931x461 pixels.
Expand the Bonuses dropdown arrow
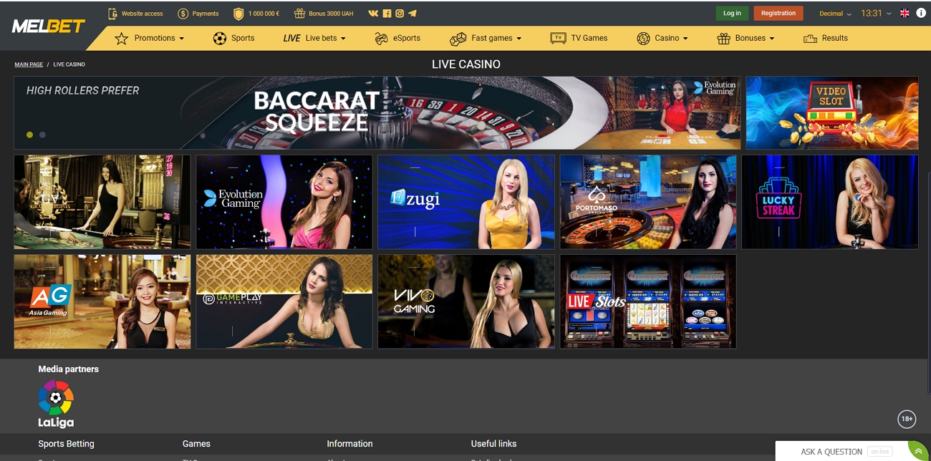click(x=772, y=39)
